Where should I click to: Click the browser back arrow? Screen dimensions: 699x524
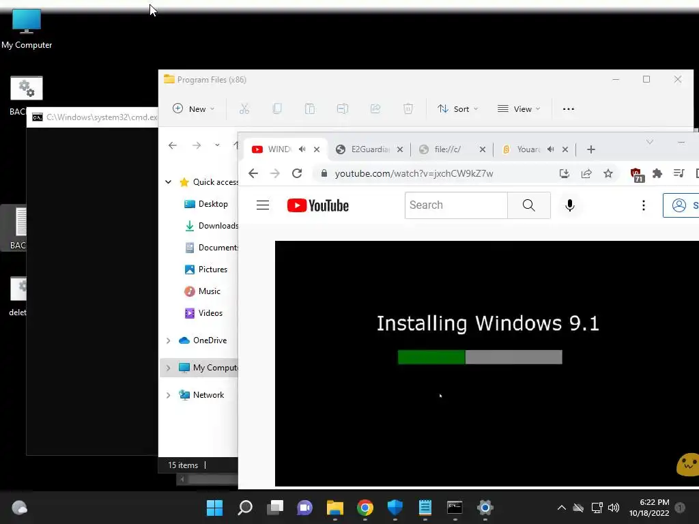click(253, 173)
